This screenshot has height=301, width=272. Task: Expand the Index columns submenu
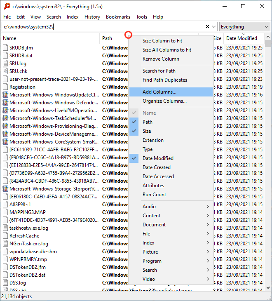(171, 243)
